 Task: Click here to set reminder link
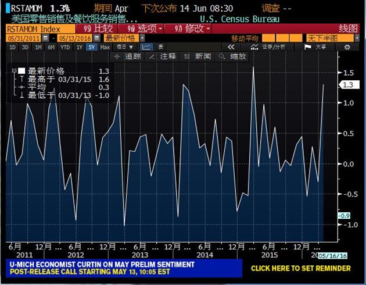[x=300, y=268]
